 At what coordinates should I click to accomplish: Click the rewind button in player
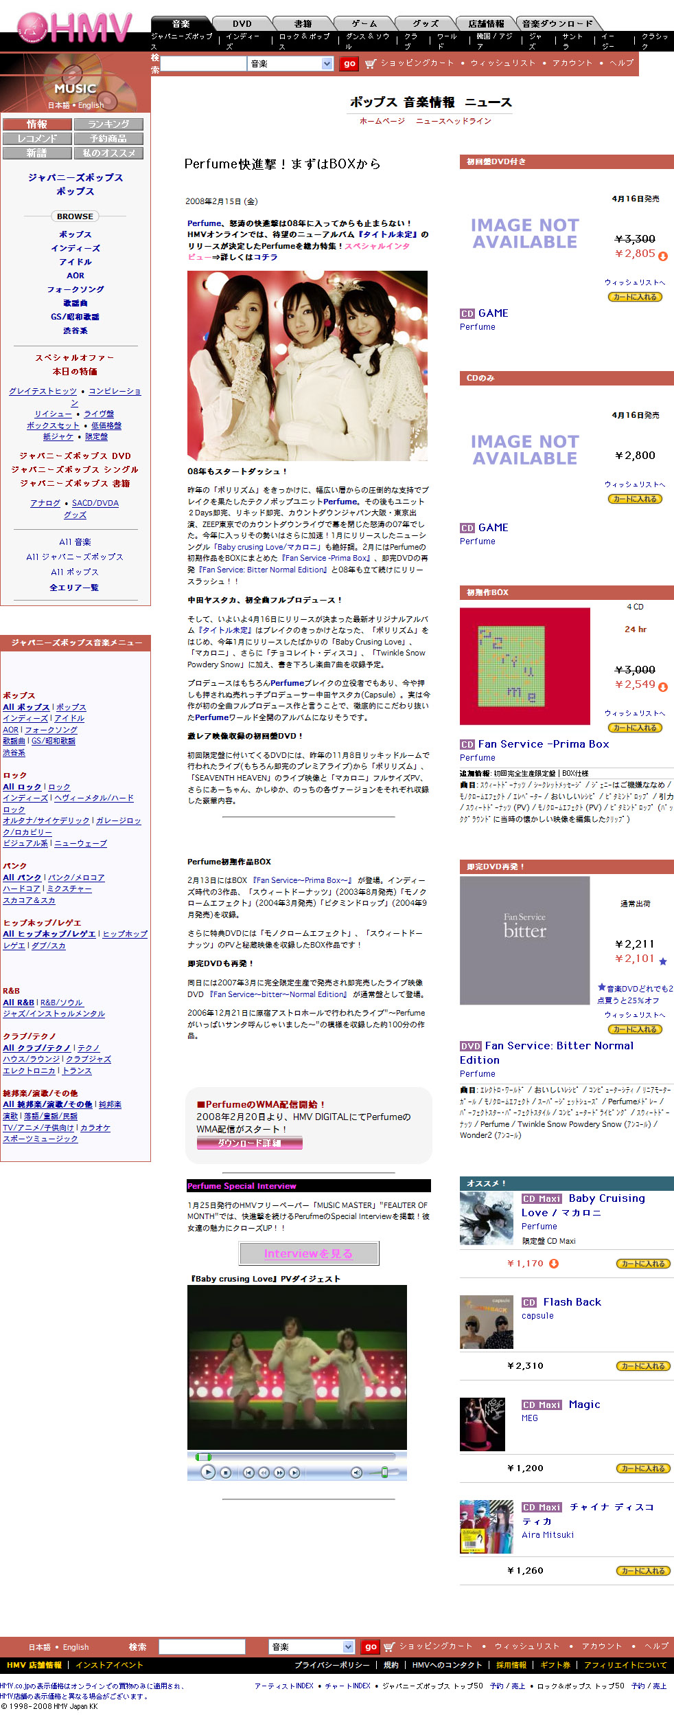pyautogui.click(x=264, y=1472)
